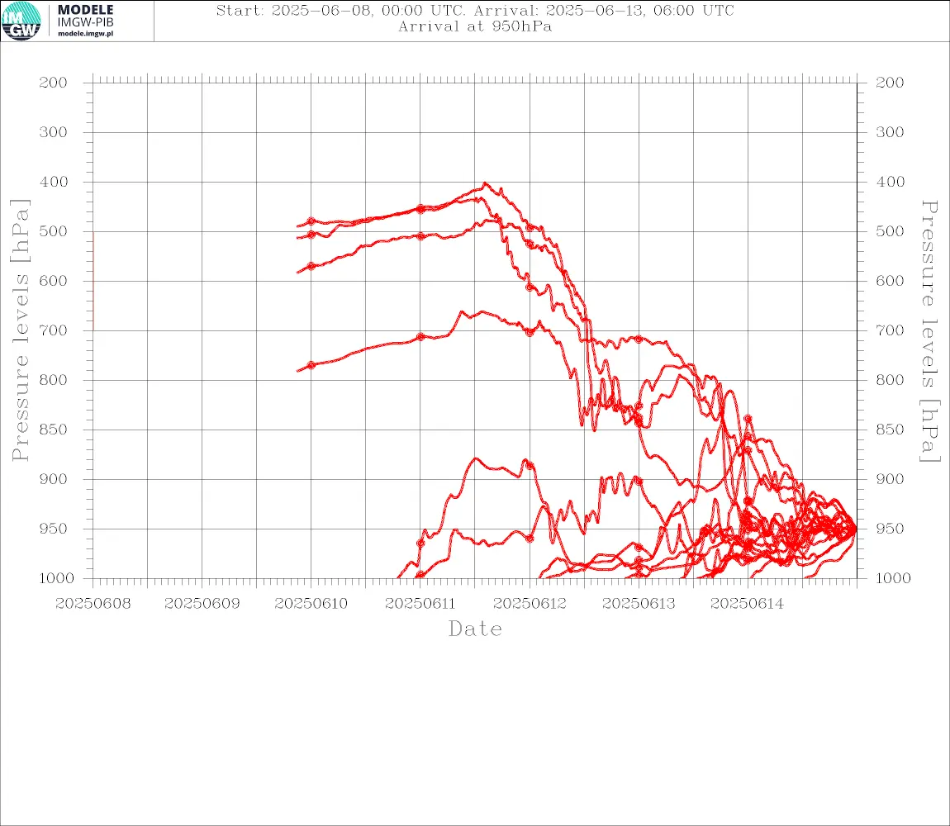Viewport: 950px width, 826px height.
Task: Click the right axis 600 label
Action: [890, 281]
